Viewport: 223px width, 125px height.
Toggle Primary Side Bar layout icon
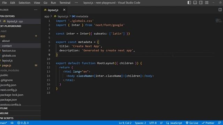pos(189,2)
